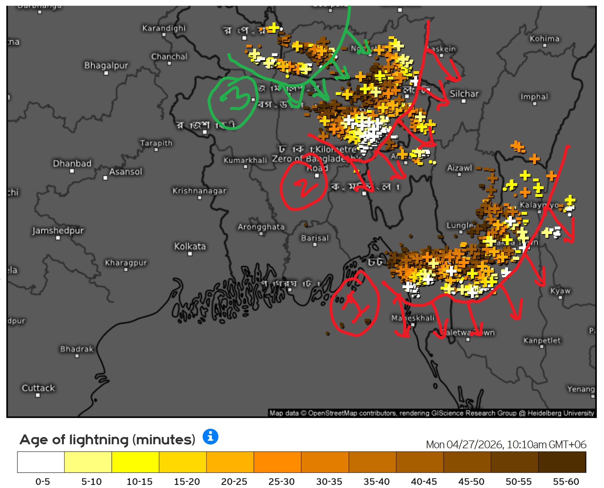Click the Cuttack city marker square
Screen dimensions: 604x488
[38, 395]
